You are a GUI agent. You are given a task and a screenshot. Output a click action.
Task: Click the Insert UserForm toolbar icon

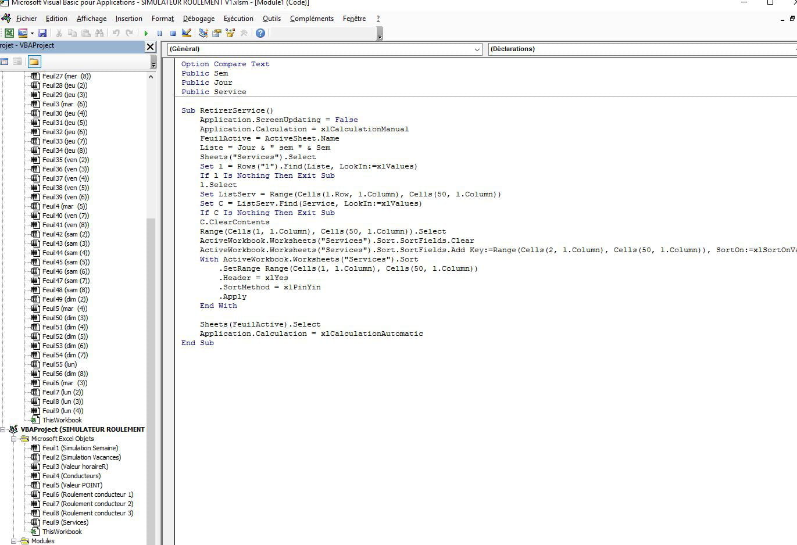click(23, 33)
